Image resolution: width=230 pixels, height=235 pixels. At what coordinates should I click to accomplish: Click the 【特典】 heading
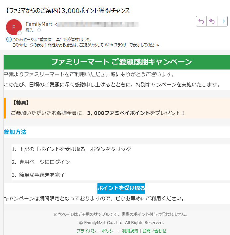[21, 103]
